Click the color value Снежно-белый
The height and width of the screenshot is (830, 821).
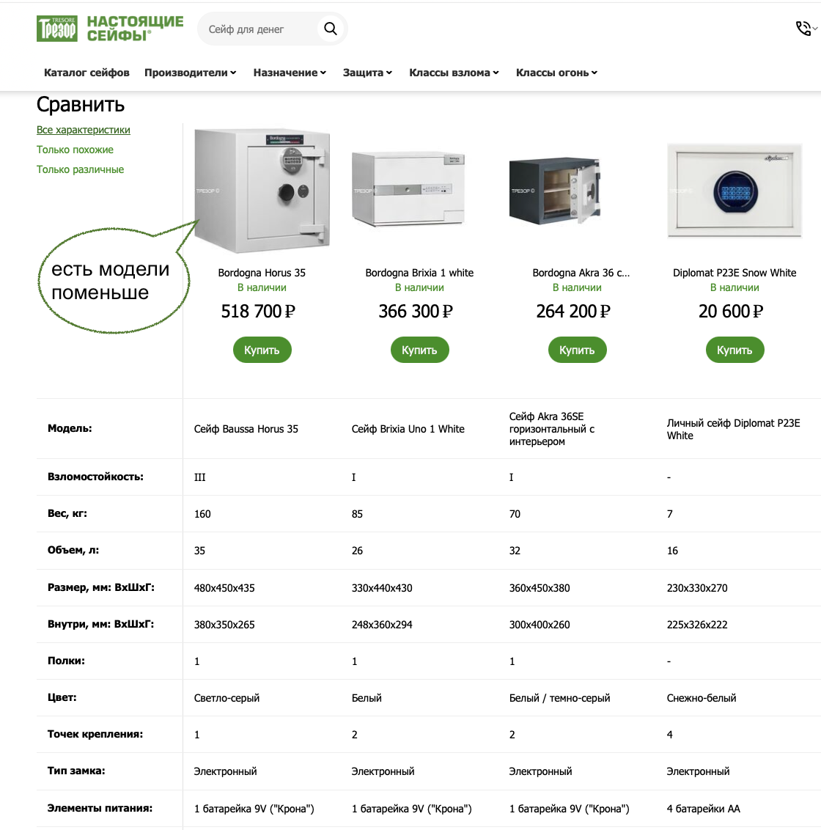point(702,698)
